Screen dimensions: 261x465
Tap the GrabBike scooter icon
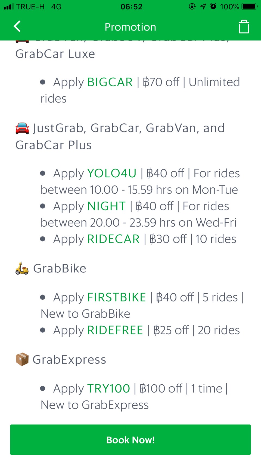click(x=22, y=268)
